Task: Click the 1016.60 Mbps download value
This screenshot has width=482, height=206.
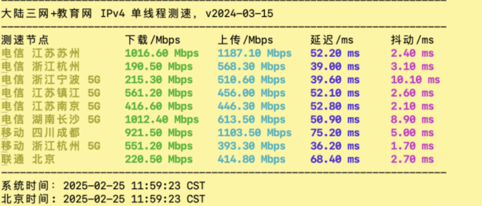Action: (162, 53)
